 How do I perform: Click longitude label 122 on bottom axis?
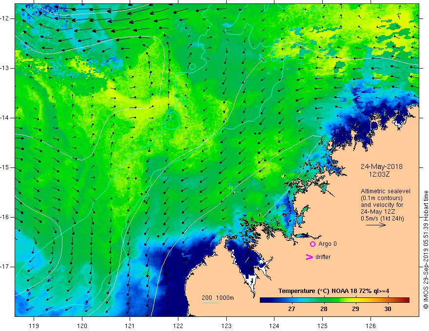coord(178,326)
